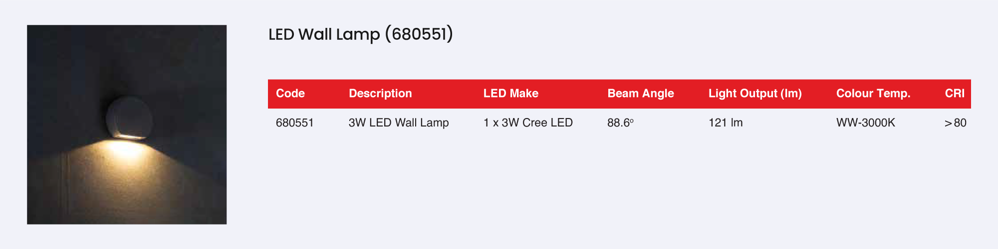Select the "1 x 3W Cree LED" cell
The height and width of the screenshot is (249, 998).
528,123
